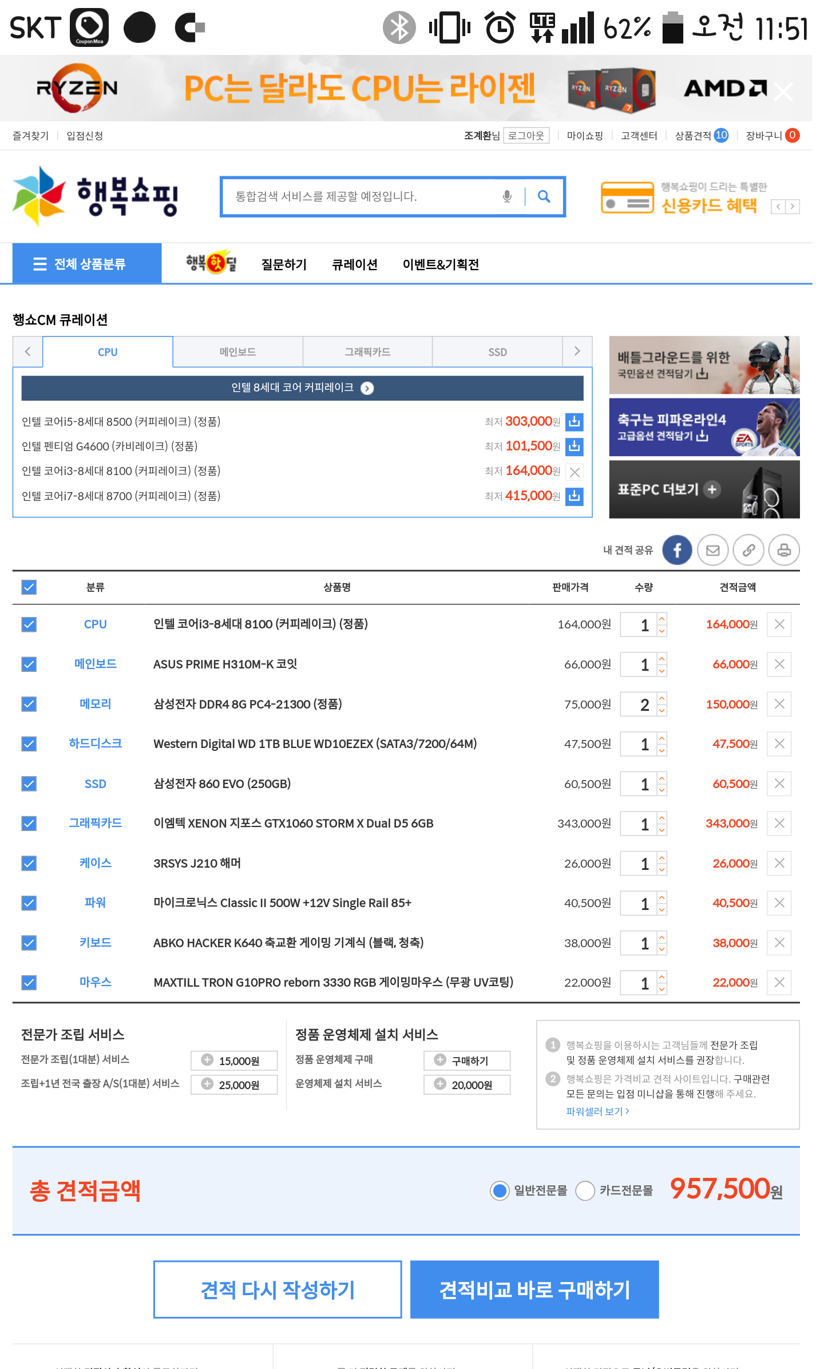Show next credit card banner

(793, 207)
